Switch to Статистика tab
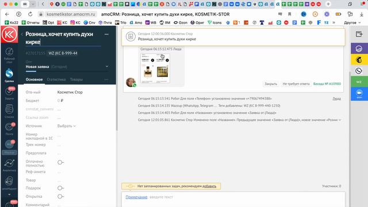368x207 pixels. 56,79
